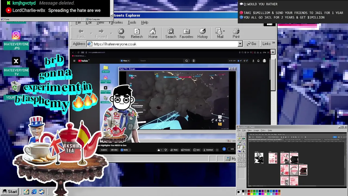Open the X IHATEEVERYONE TV desktop icon
Viewport: 348px width, 196px height.
[x=16, y=61]
